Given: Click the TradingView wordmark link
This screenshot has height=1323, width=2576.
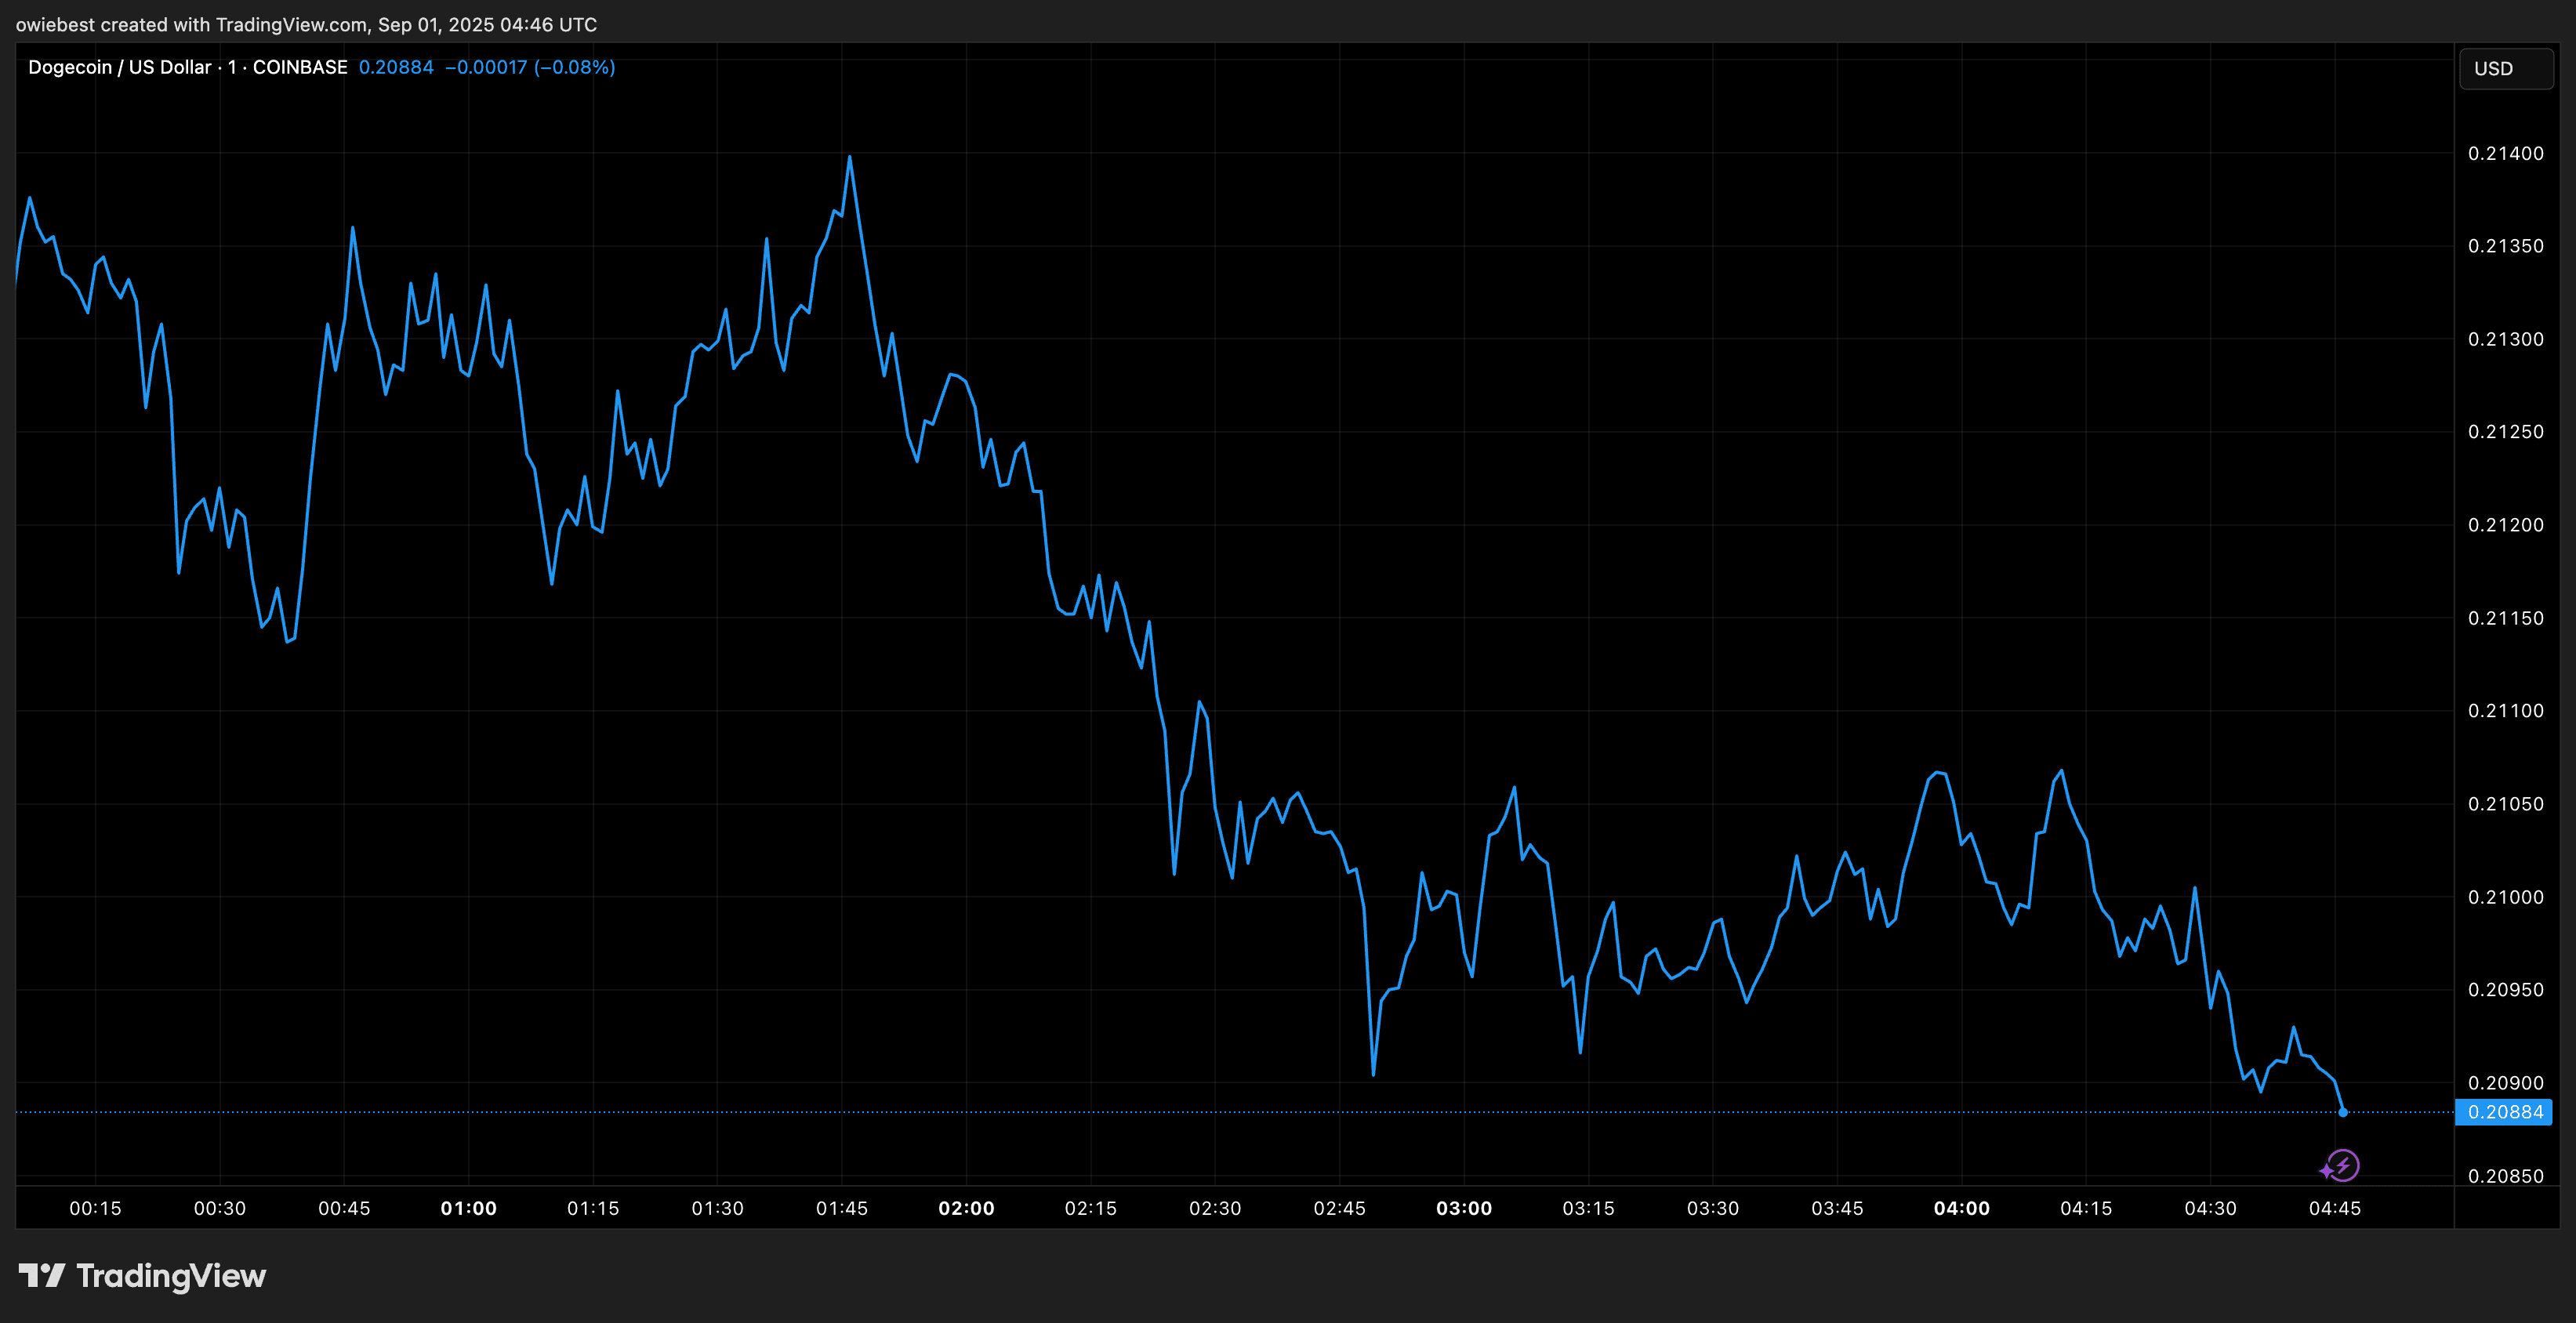Looking at the screenshot, I should 171,1276.
